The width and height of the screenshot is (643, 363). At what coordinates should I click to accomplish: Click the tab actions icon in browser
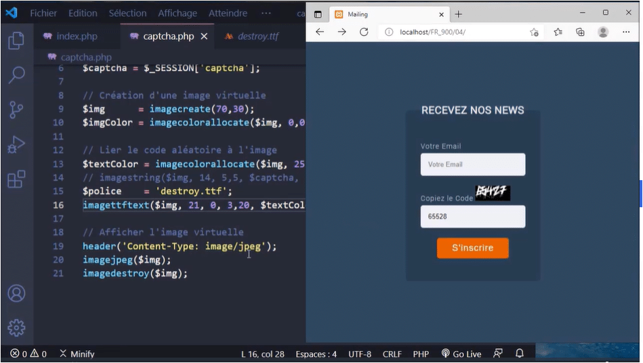click(318, 14)
